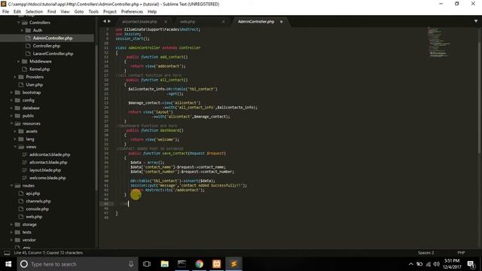
Task: Open the Find menu
Action: [x=52, y=12]
